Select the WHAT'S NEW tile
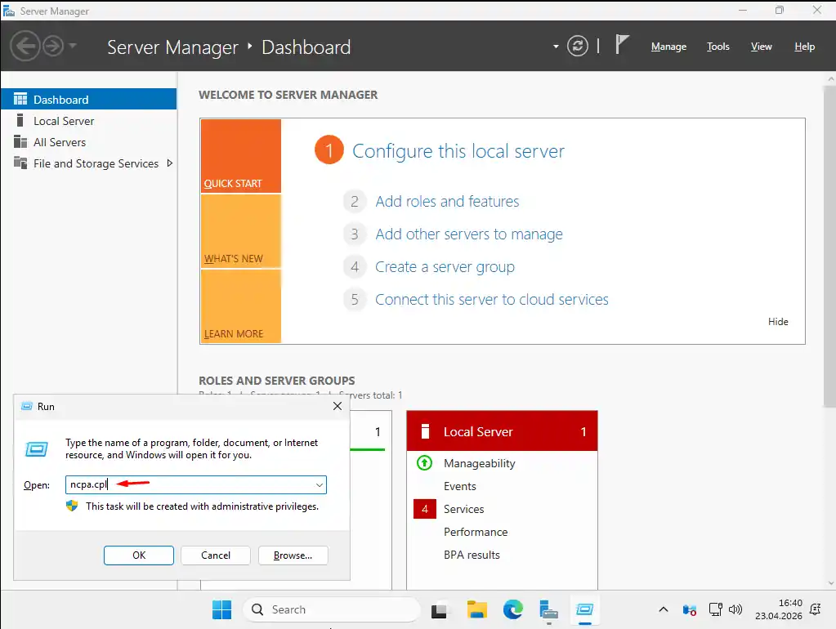 (x=241, y=231)
